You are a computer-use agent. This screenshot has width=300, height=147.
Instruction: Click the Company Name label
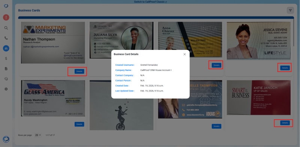pos(124,70)
